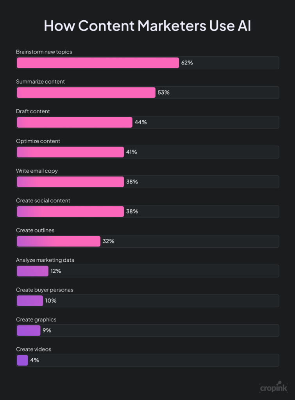This screenshot has height=400, width=295.
Task: Click the purple Create buyer personas bar
Action: click(x=30, y=300)
